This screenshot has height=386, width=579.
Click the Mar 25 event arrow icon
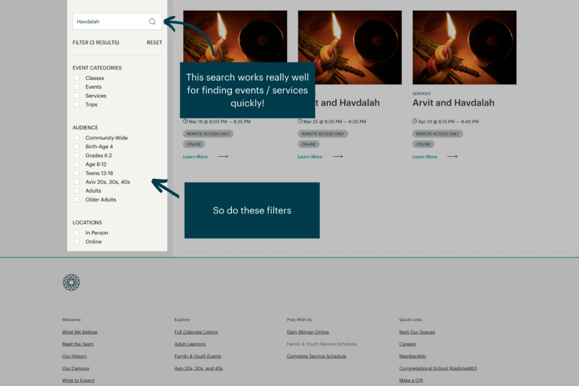(337, 157)
